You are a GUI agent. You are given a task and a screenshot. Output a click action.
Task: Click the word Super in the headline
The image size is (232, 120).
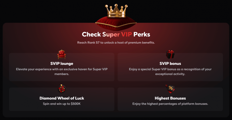(x=111, y=35)
